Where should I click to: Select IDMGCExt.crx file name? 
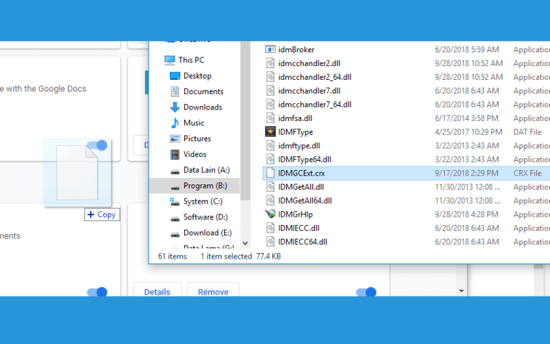point(301,173)
